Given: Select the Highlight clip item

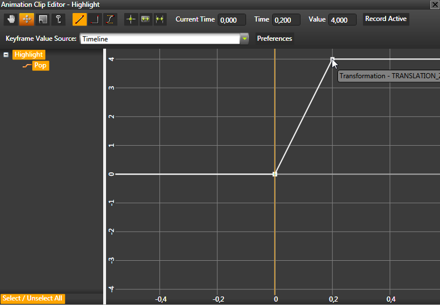Looking at the screenshot, I should coord(29,55).
